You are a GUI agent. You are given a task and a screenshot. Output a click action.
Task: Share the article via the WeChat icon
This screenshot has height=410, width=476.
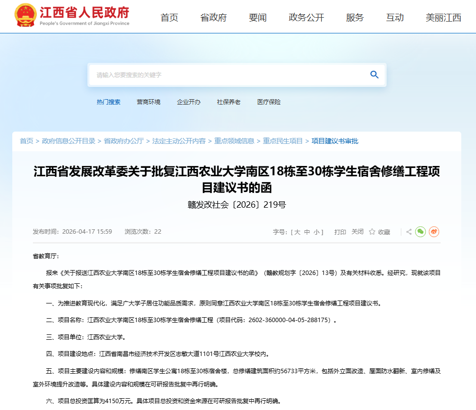tap(420, 232)
